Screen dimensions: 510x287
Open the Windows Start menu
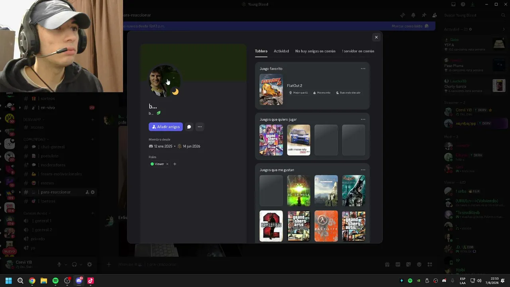point(9,281)
